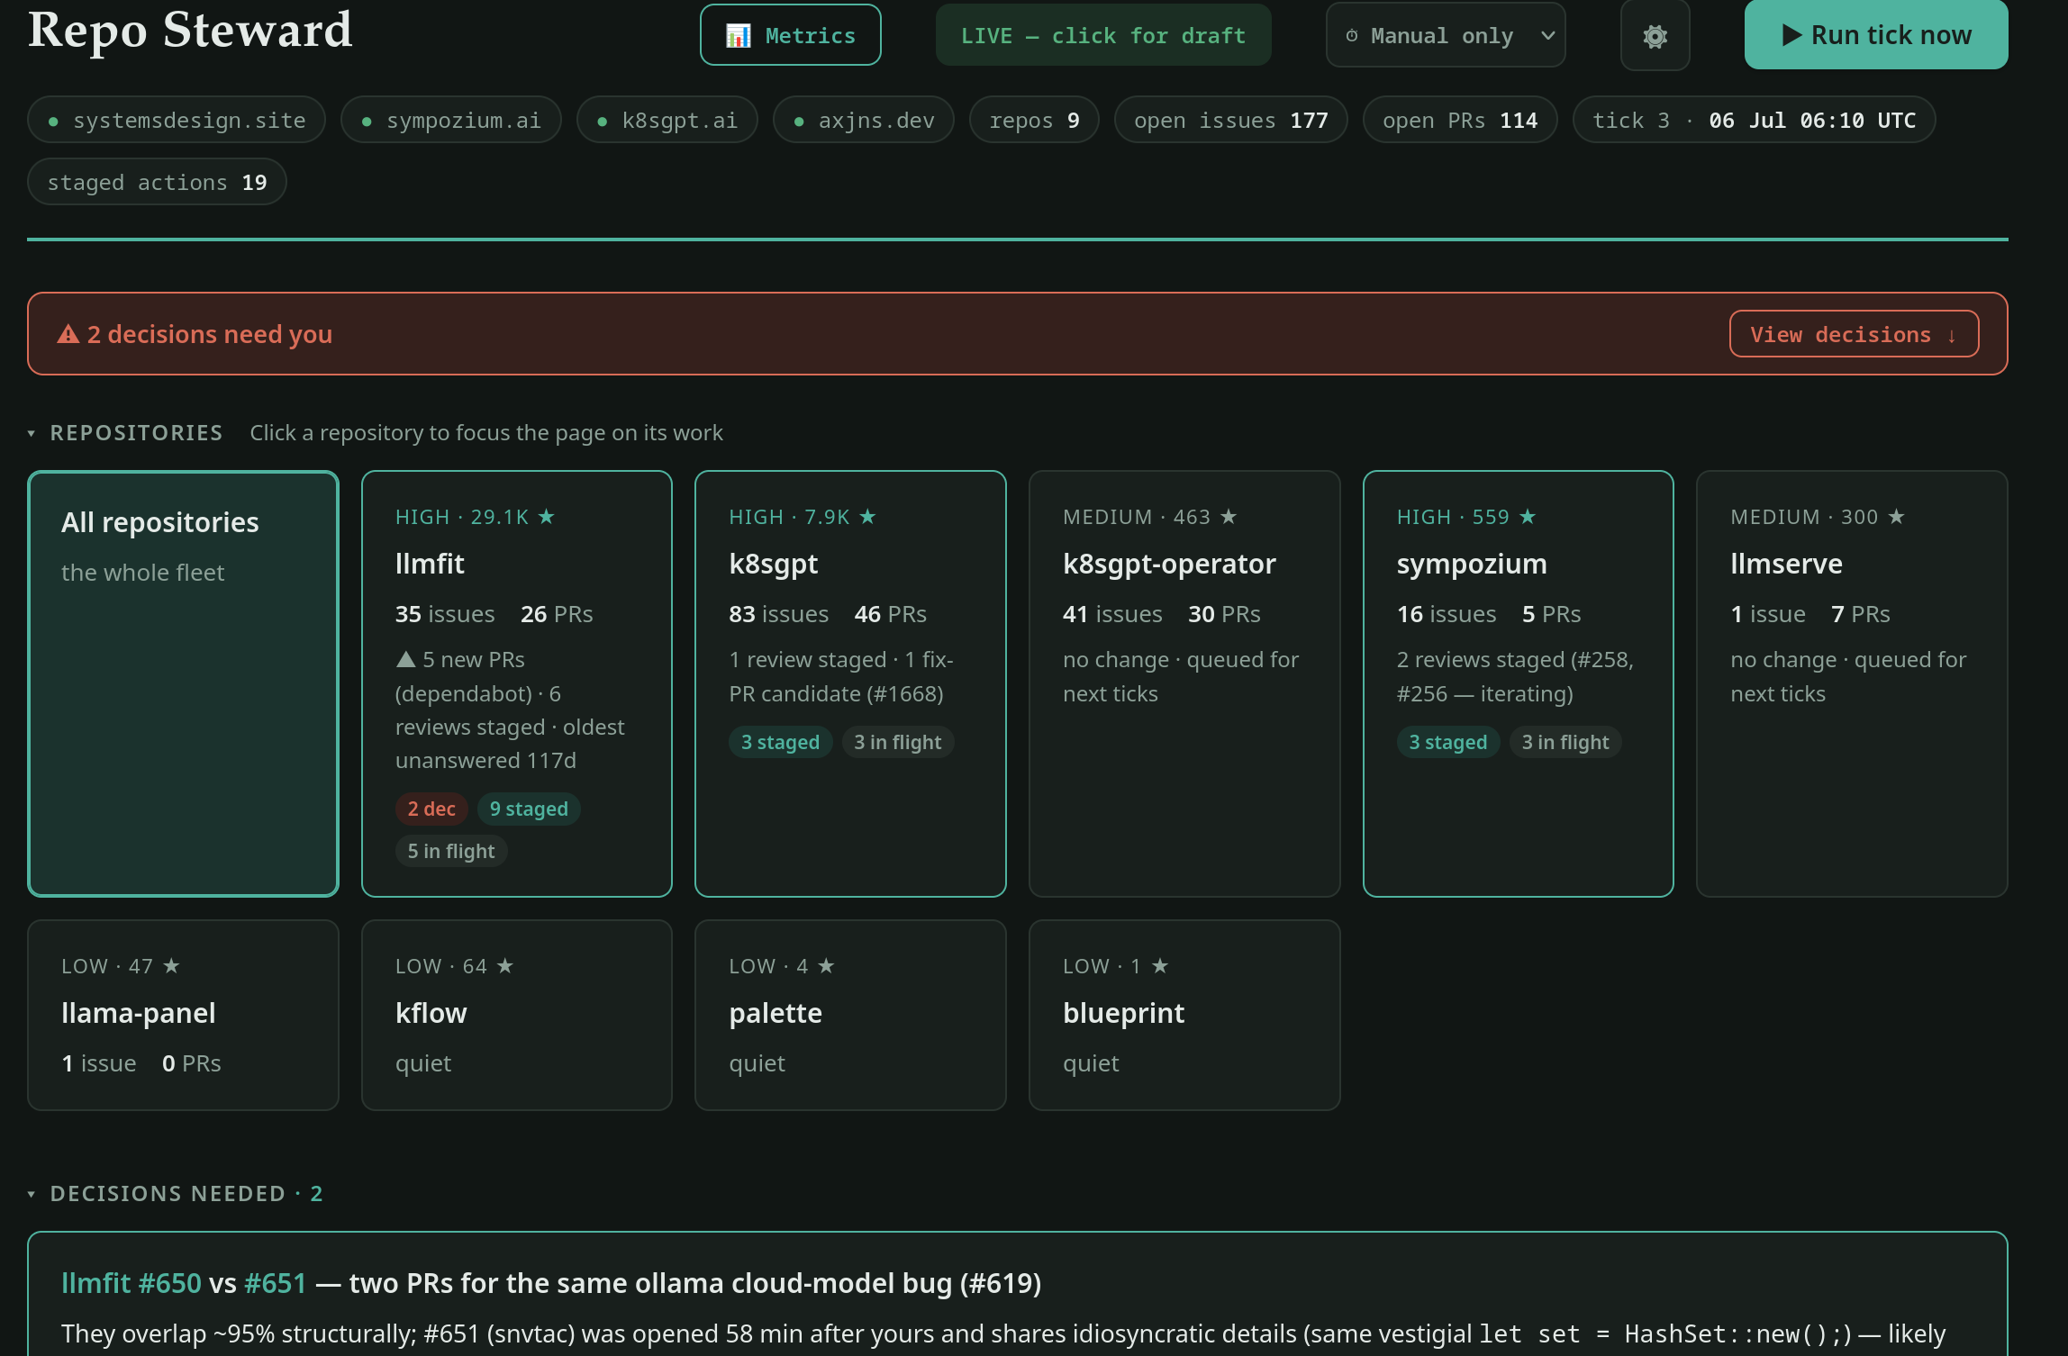Run tick now
Viewport: 2068px width, 1356px height.
click(1876, 35)
